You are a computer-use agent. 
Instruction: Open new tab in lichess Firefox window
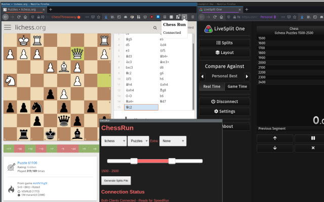(x=51, y=10)
